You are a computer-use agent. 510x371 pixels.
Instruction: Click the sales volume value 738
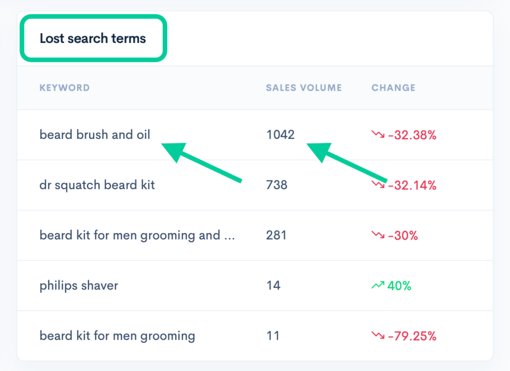tap(276, 185)
